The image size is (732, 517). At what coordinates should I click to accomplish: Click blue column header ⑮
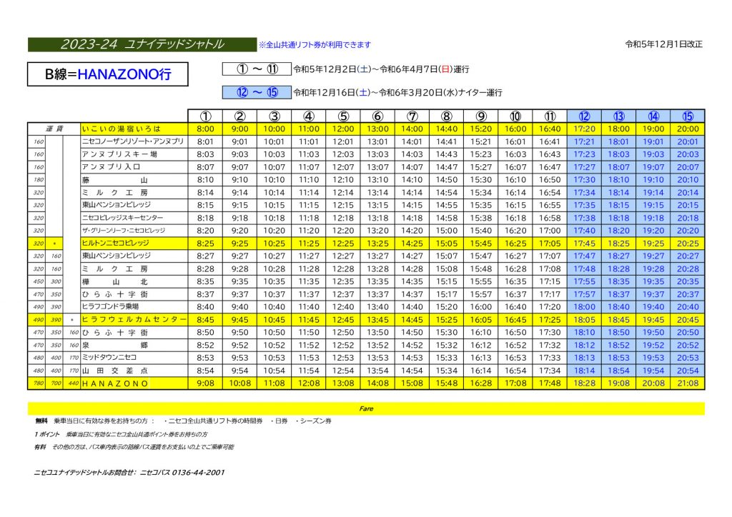click(x=688, y=116)
